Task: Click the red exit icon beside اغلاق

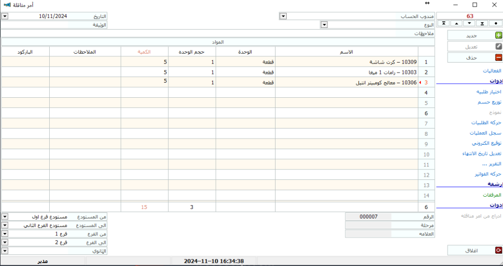Action: tap(498, 250)
